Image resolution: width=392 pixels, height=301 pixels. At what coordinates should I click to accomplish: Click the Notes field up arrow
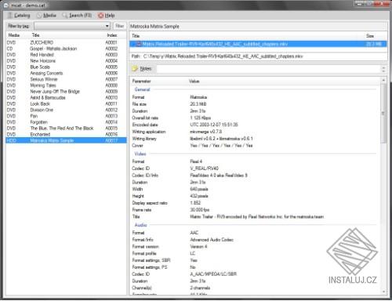pyautogui.click(x=383, y=67)
